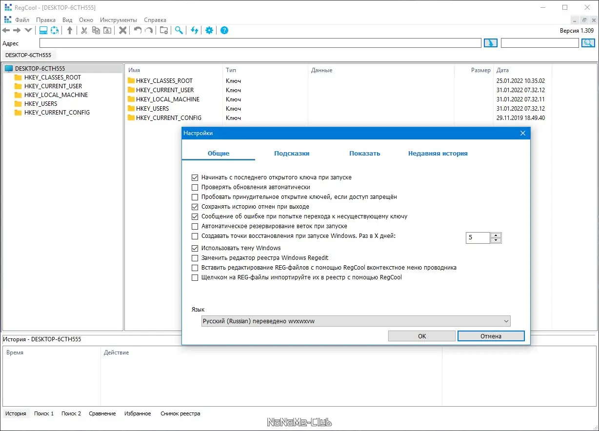Select HKEY_USERS in the tree
This screenshot has width=599, height=431.
(40, 104)
